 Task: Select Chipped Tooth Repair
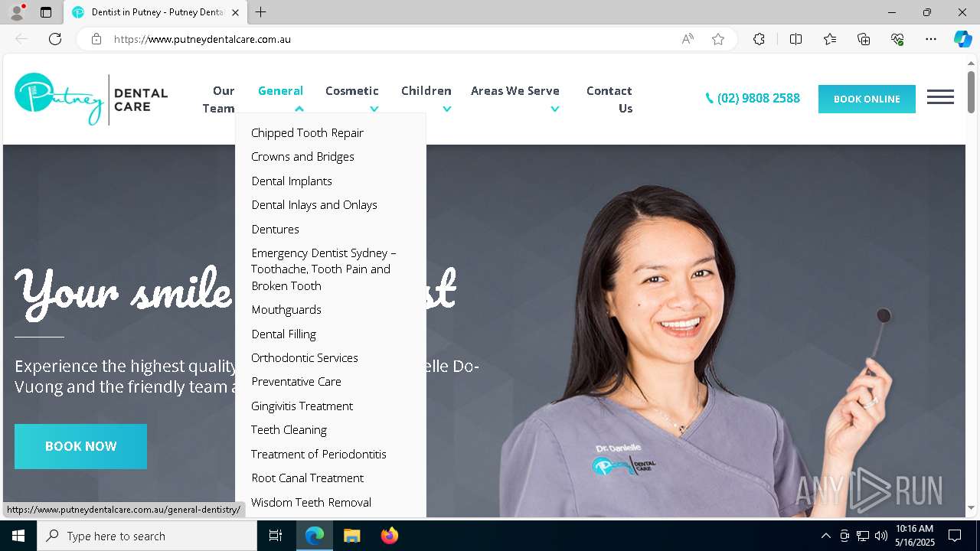coord(307,132)
